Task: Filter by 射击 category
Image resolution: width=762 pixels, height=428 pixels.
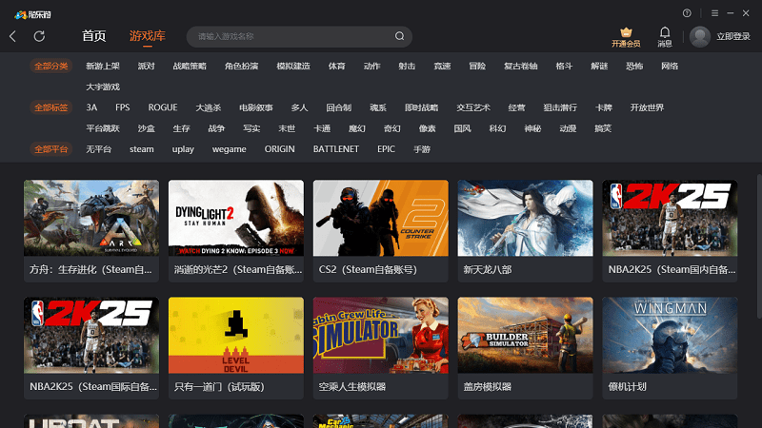Action: [x=407, y=66]
